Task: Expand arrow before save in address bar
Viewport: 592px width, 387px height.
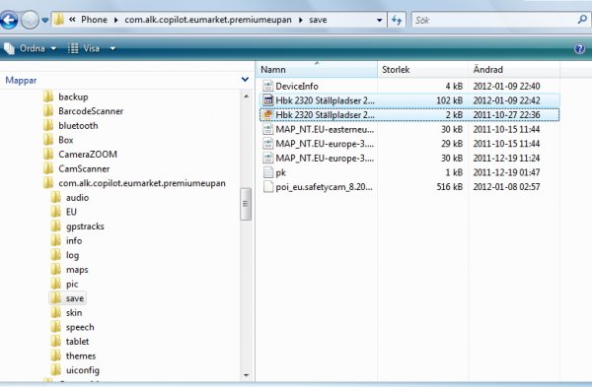Action: pyautogui.click(x=301, y=20)
